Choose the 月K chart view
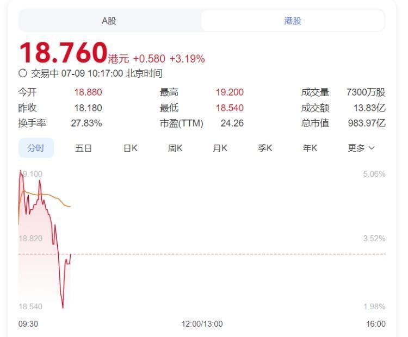Viewport: 408px width, 337px height. coord(220,148)
